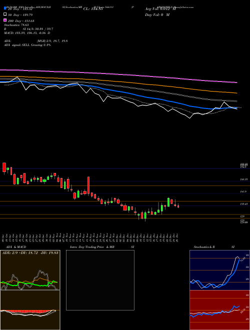
Task: Open the MACD histogram chart panel
Action: click(x=30, y=310)
